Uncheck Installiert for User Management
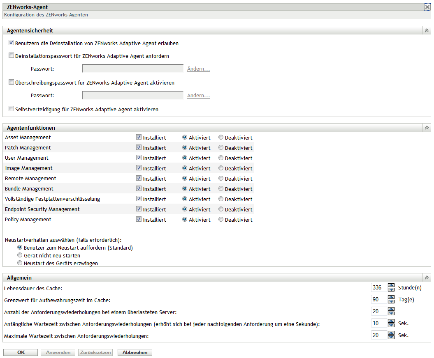The width and height of the screenshot is (434, 358). pyautogui.click(x=139, y=158)
